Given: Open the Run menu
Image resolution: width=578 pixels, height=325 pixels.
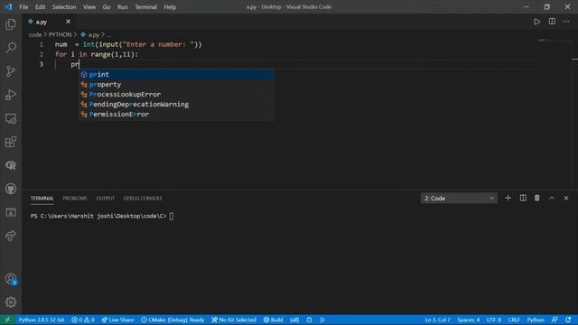Looking at the screenshot, I should 123,7.
